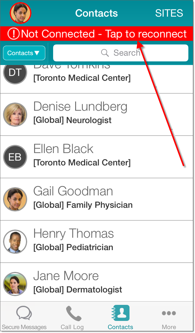The width and height of the screenshot is (195, 333).
Task: Switch to the Secure Messages tab
Action: pos(24,318)
